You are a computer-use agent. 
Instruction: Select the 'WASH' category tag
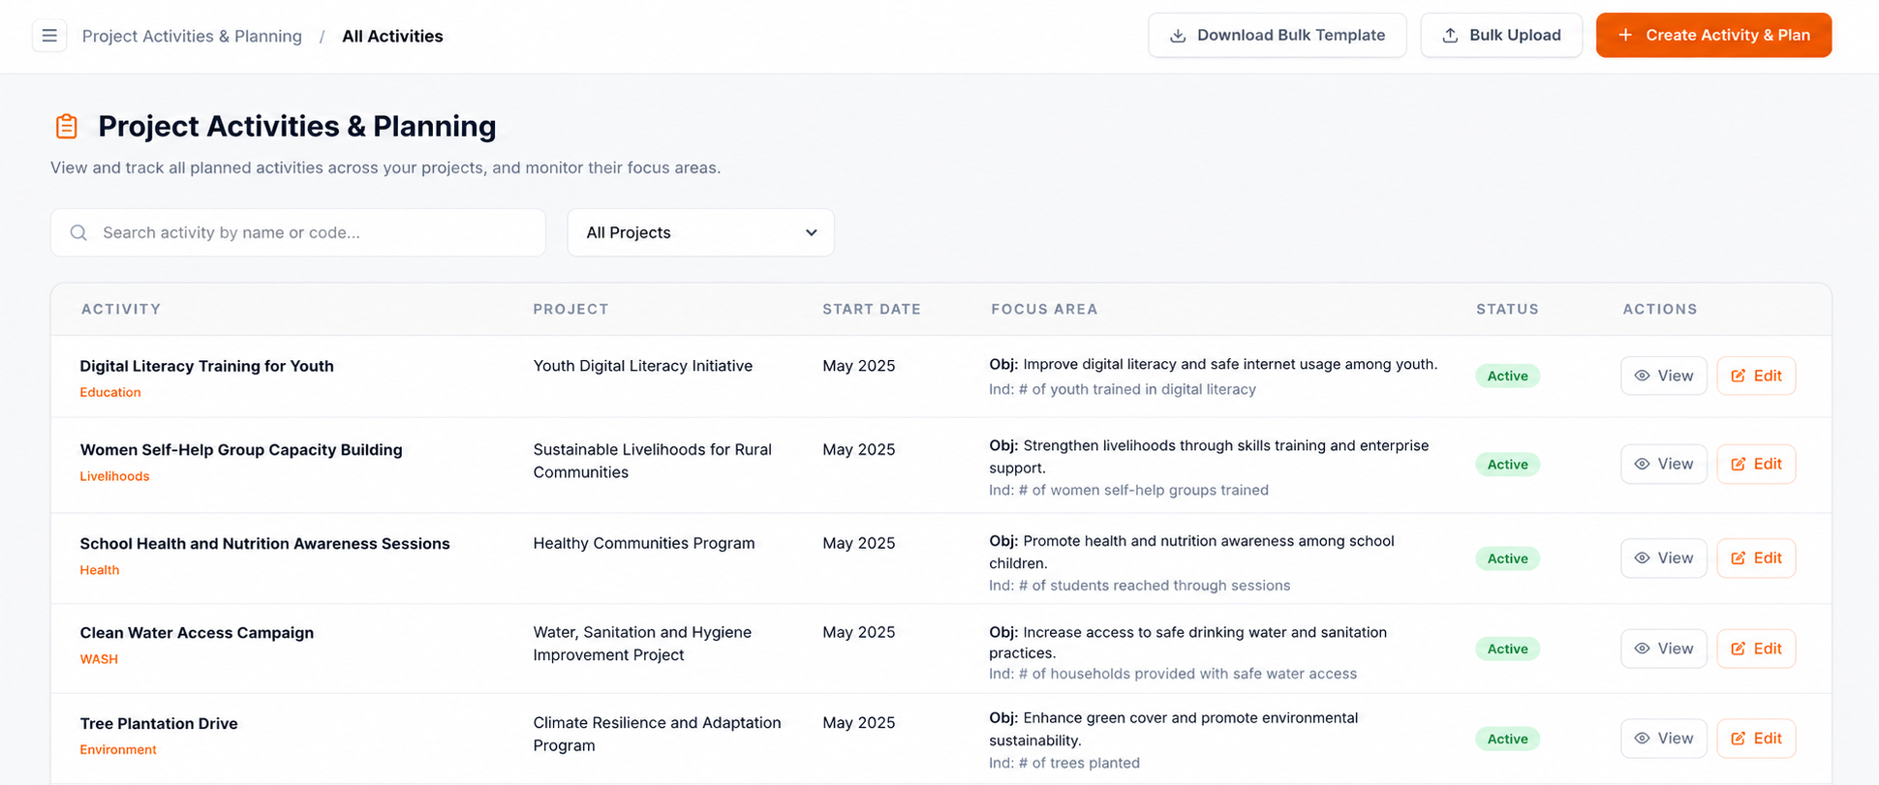point(99,659)
